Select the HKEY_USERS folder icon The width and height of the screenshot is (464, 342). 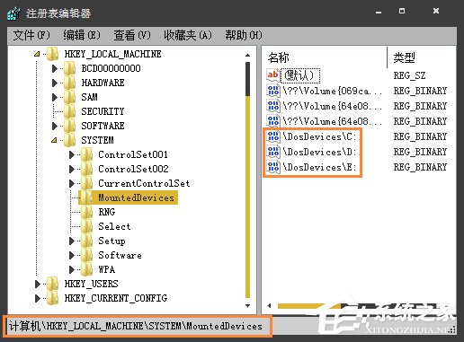[53, 284]
